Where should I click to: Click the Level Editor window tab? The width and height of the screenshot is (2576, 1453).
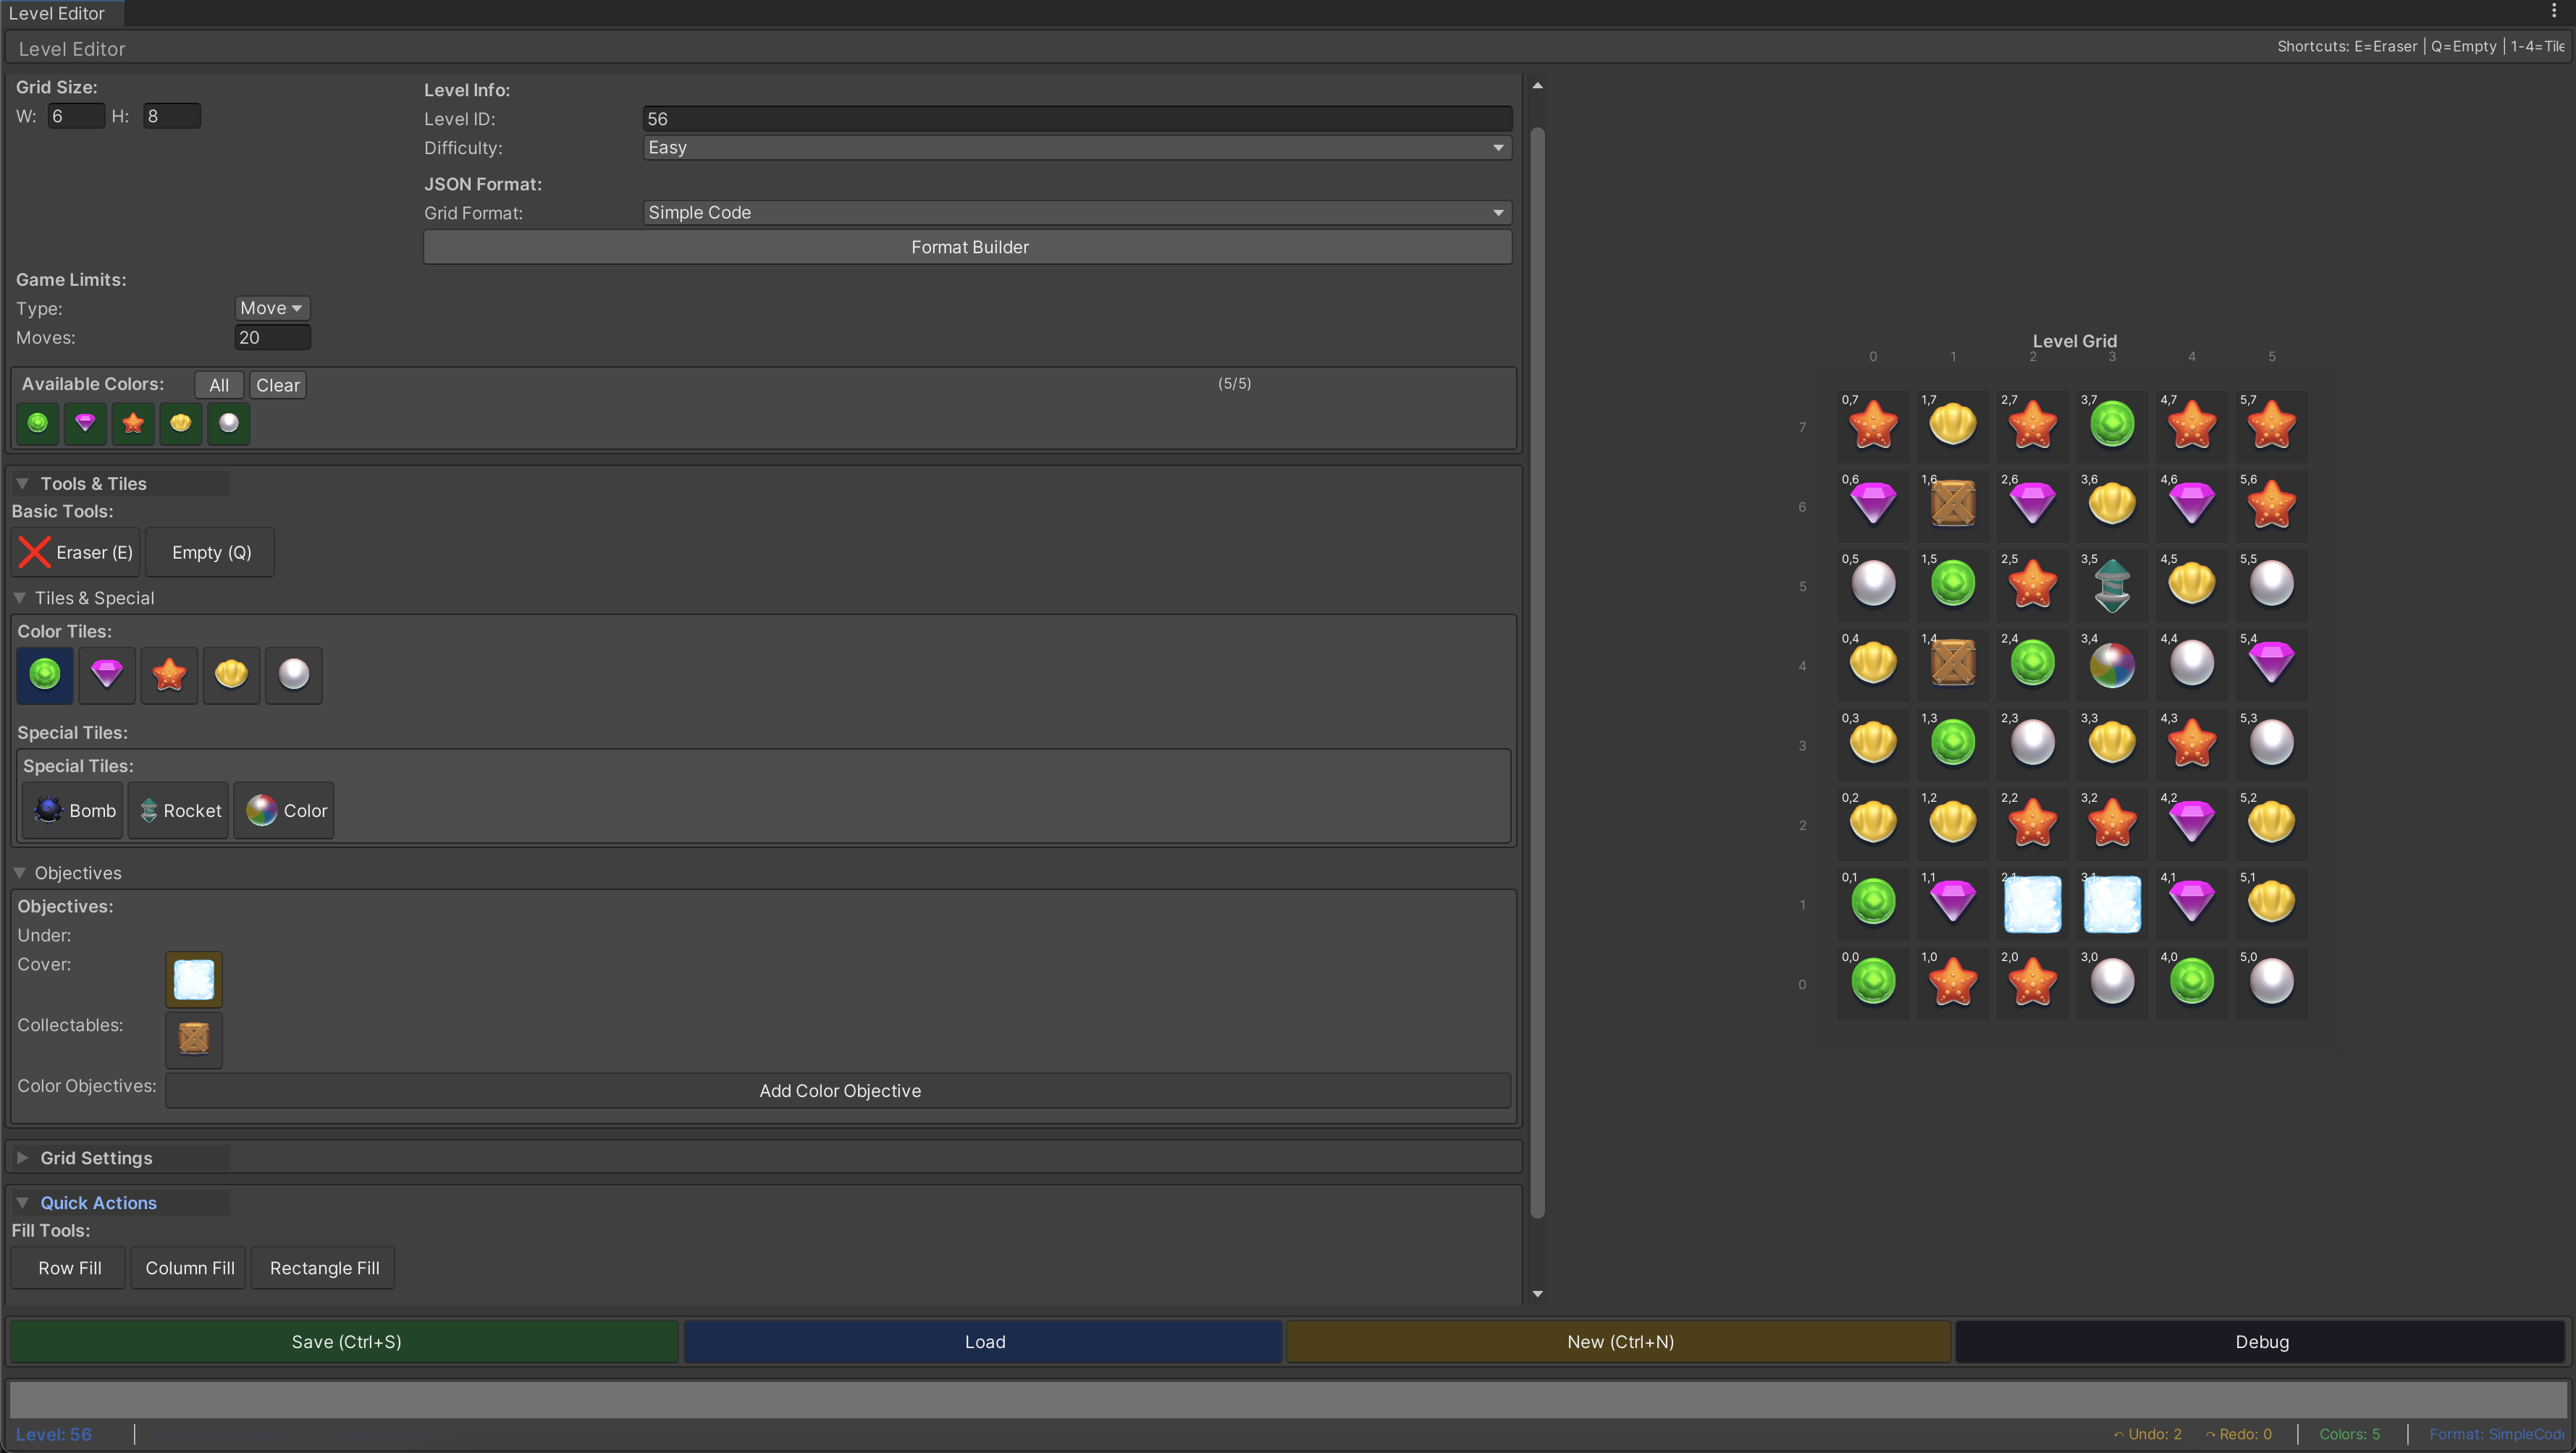(x=58, y=13)
